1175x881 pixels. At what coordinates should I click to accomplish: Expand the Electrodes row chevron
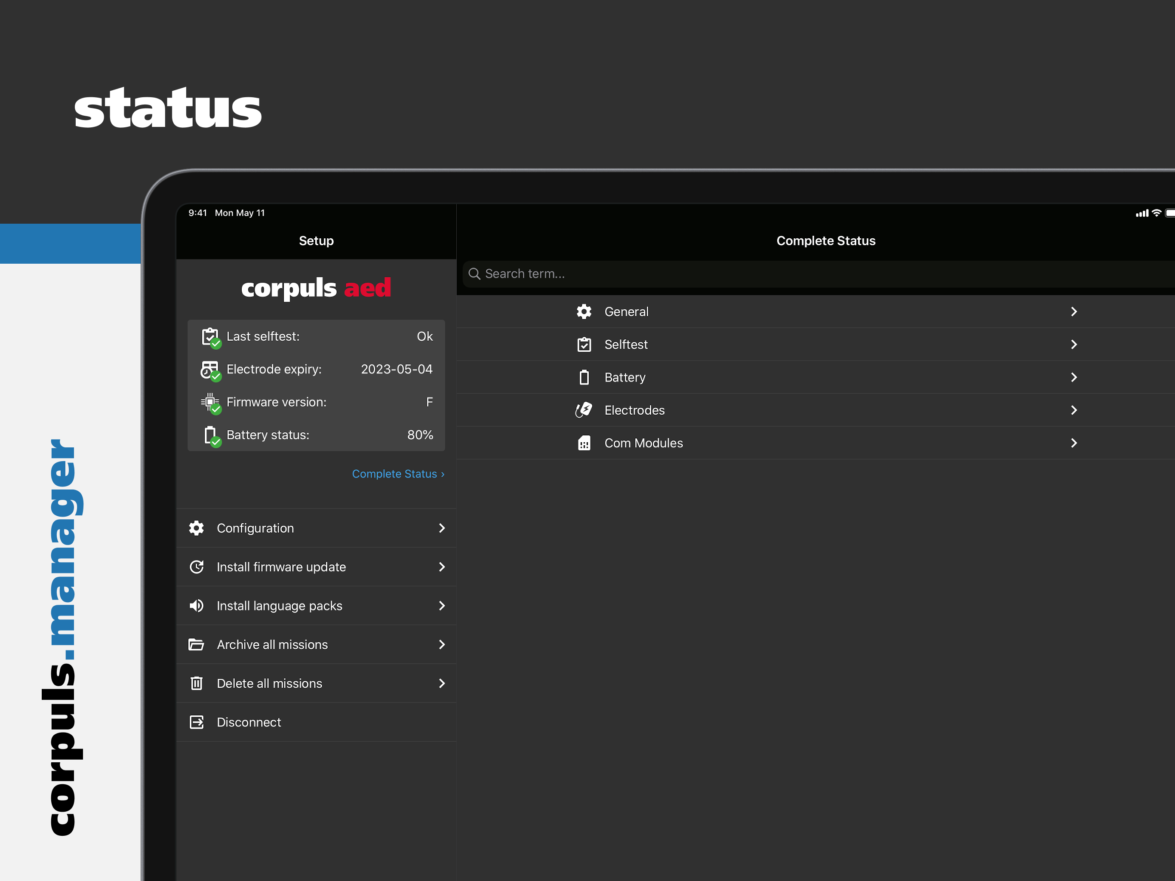tap(1073, 410)
